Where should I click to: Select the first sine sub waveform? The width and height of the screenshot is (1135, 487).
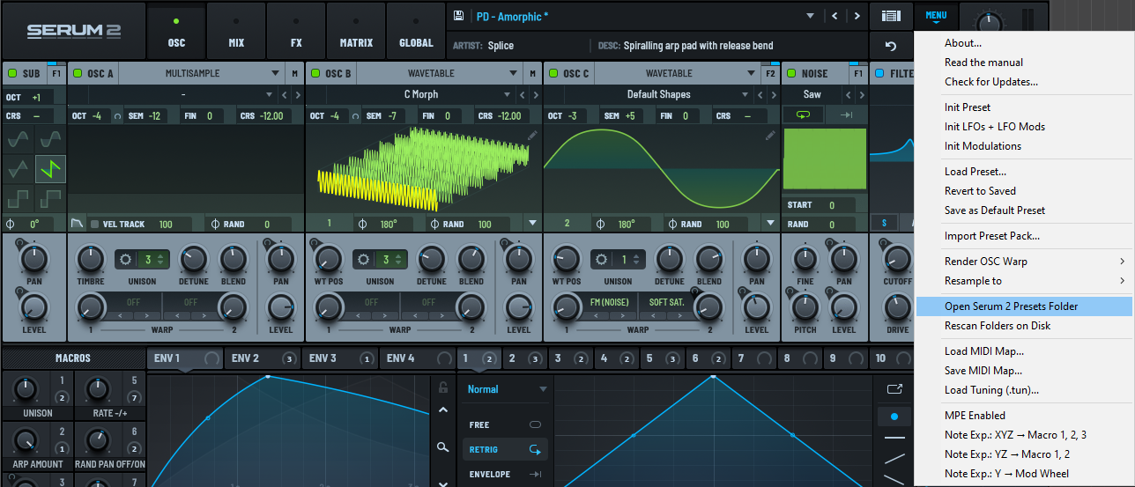(19, 138)
